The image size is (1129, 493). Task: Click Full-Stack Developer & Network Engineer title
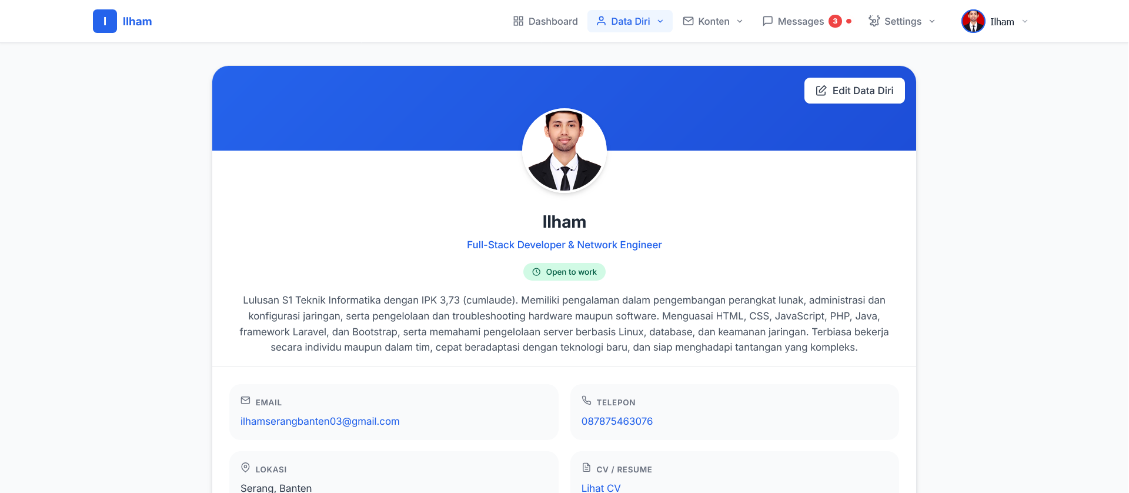click(564, 245)
